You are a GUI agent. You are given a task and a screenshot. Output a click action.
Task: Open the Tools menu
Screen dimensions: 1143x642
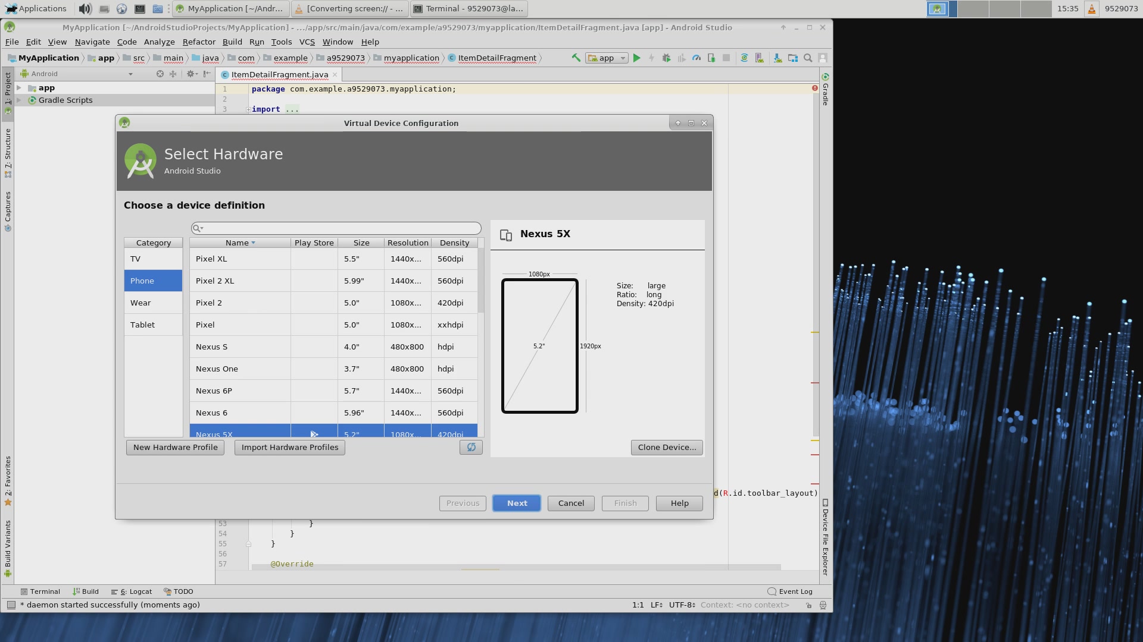click(281, 42)
